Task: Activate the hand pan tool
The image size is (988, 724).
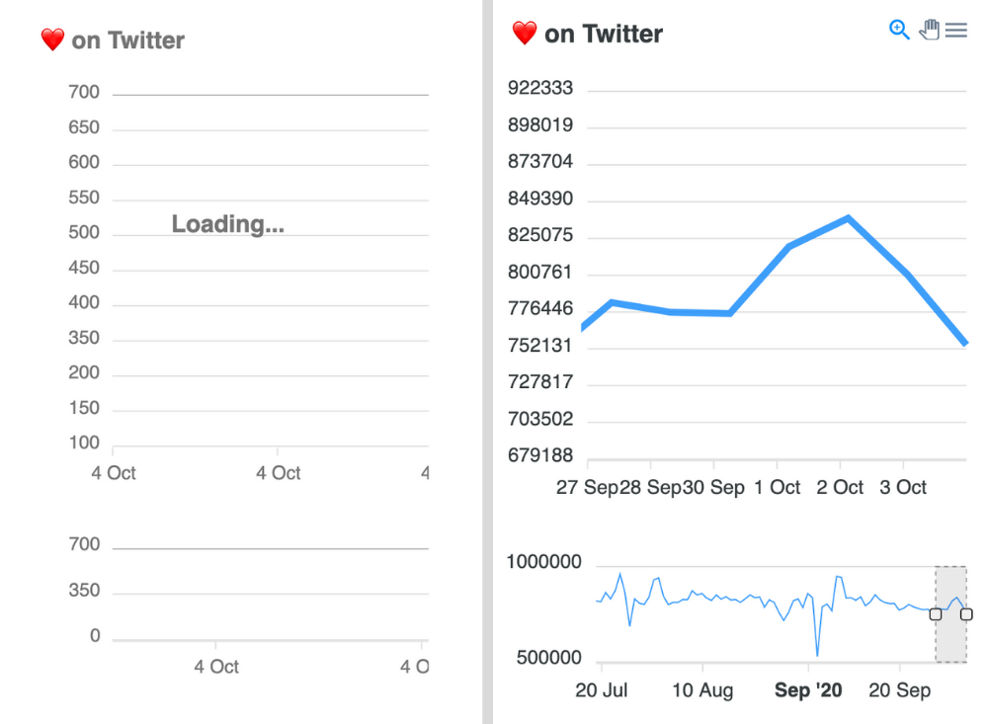Action: (x=929, y=30)
